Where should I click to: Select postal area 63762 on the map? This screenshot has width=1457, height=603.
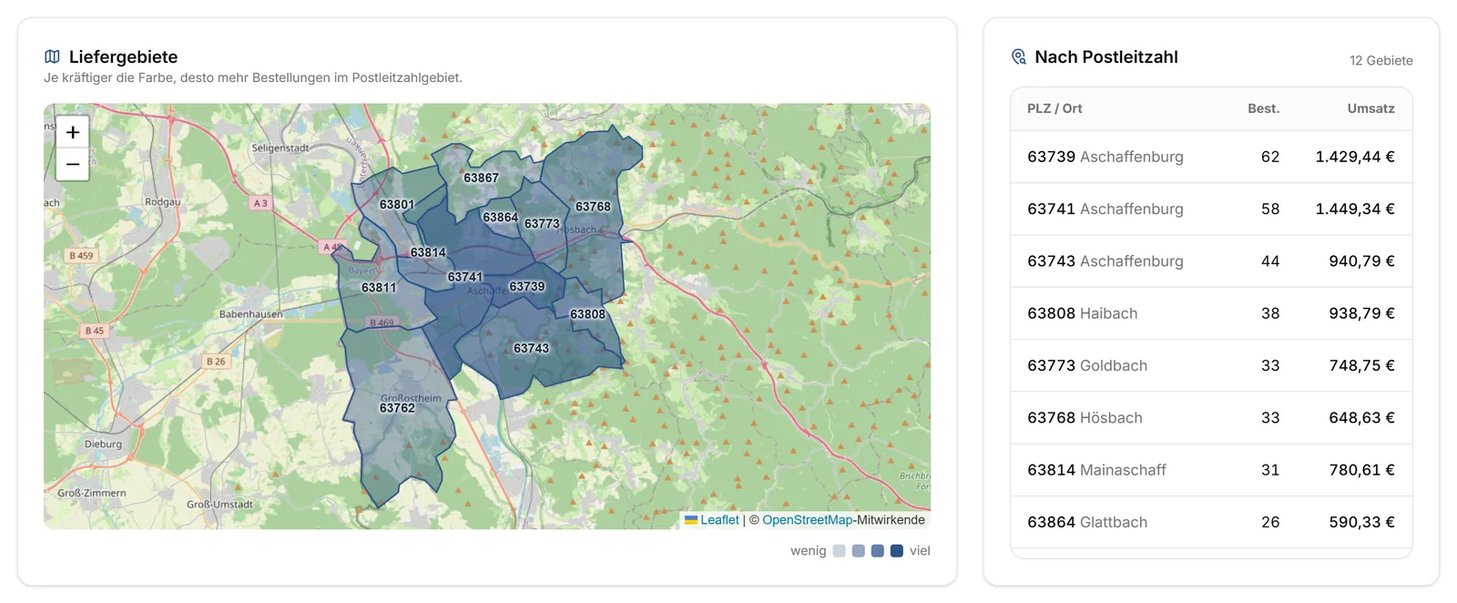[x=397, y=408]
